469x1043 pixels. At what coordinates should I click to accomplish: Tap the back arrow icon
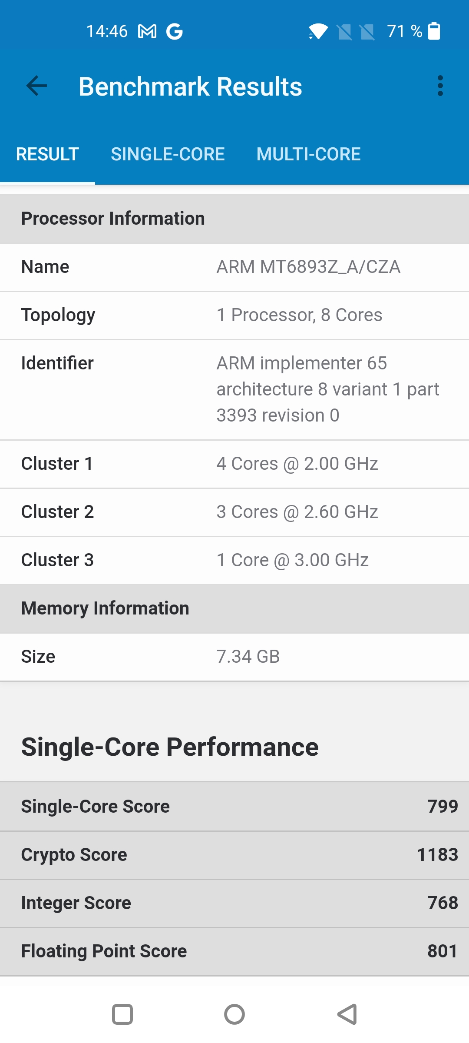tap(36, 86)
